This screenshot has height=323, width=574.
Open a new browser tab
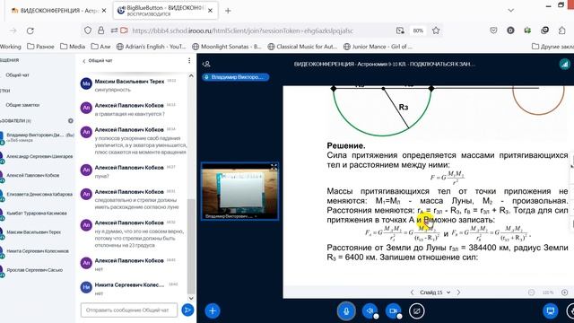tap(228, 11)
